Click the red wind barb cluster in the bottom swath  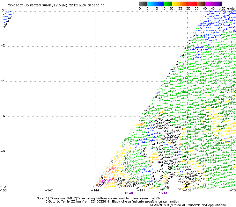pyautogui.click(x=112, y=169)
